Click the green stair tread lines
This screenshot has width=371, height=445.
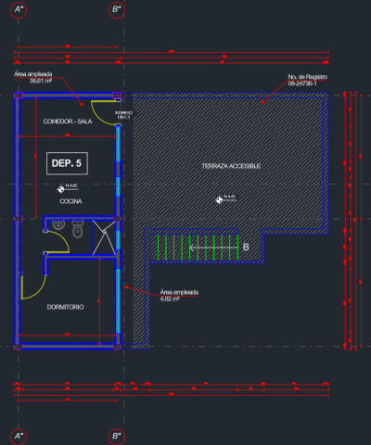click(x=198, y=248)
